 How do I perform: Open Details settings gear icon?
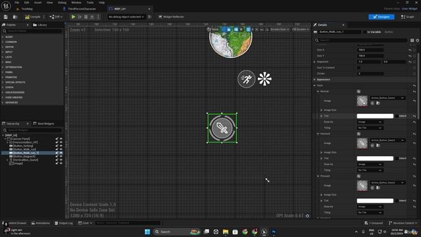pyautogui.click(x=417, y=40)
